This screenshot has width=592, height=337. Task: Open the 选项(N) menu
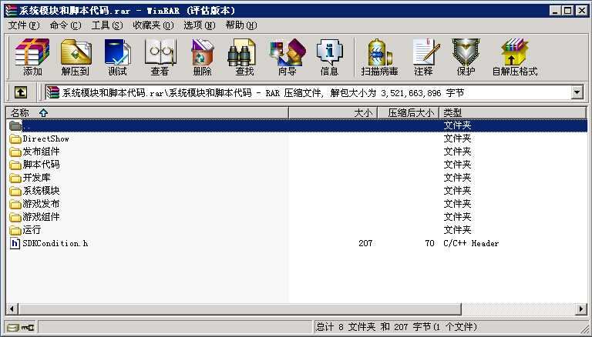tap(200, 25)
